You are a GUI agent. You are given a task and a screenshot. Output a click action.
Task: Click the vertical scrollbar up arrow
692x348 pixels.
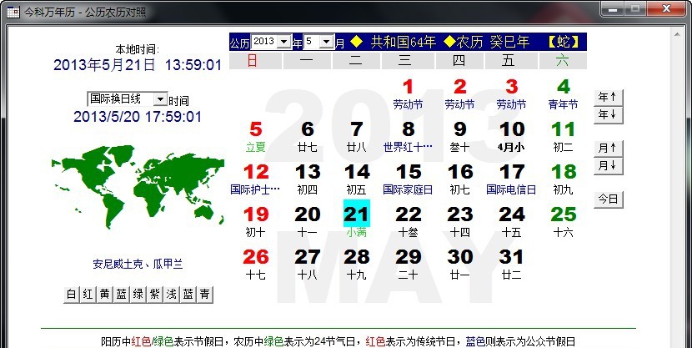coord(678,33)
